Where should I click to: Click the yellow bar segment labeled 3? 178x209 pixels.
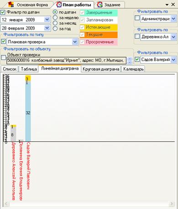coord(28,78)
